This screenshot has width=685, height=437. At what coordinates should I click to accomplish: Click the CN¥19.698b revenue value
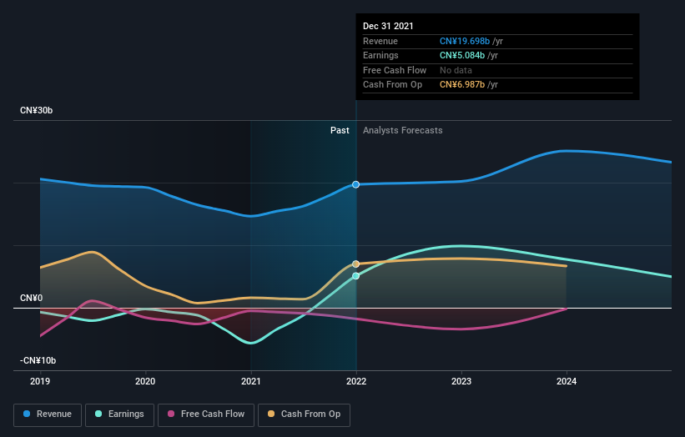[x=465, y=41]
